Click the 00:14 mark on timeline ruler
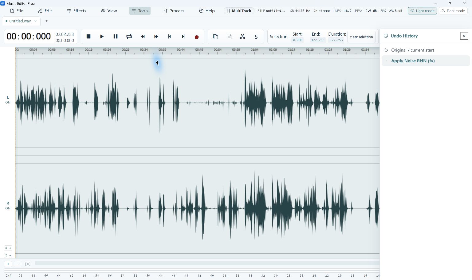This screenshot has width=472, height=280. 70,50
